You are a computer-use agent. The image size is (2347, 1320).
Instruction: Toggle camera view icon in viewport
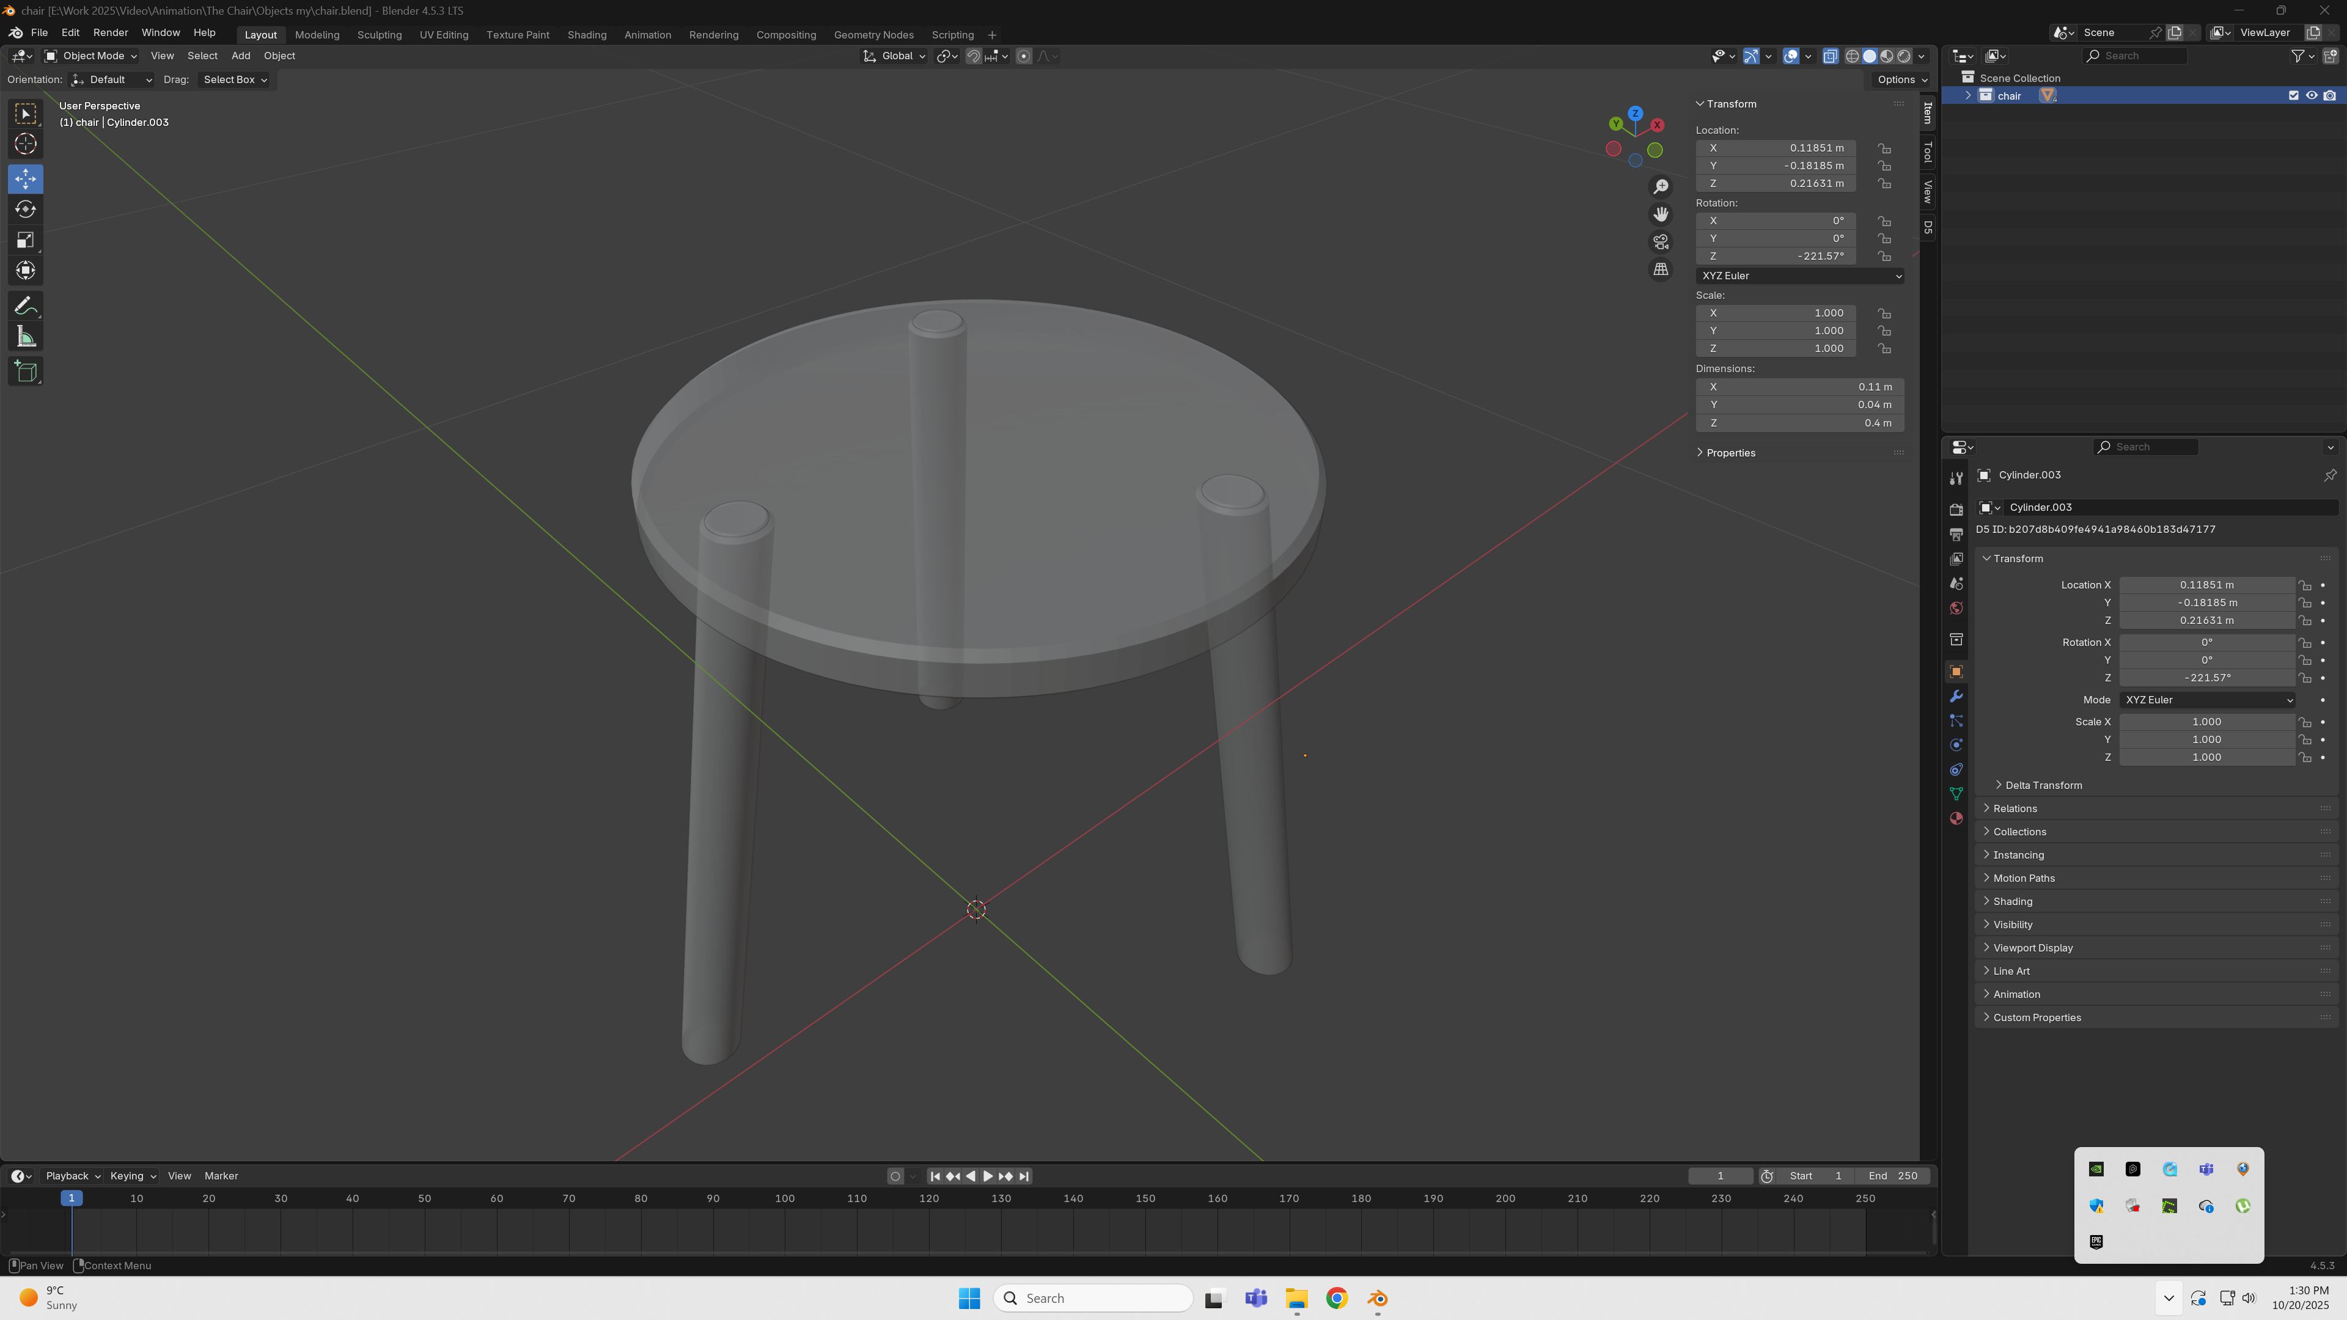point(1661,243)
